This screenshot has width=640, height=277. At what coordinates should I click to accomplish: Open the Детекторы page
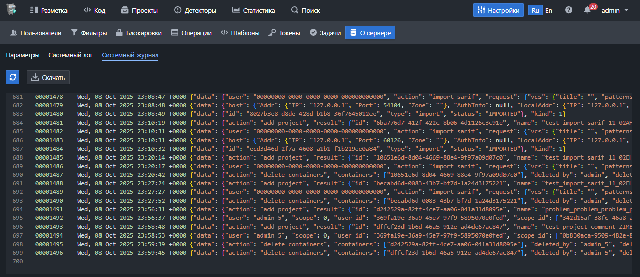click(195, 10)
